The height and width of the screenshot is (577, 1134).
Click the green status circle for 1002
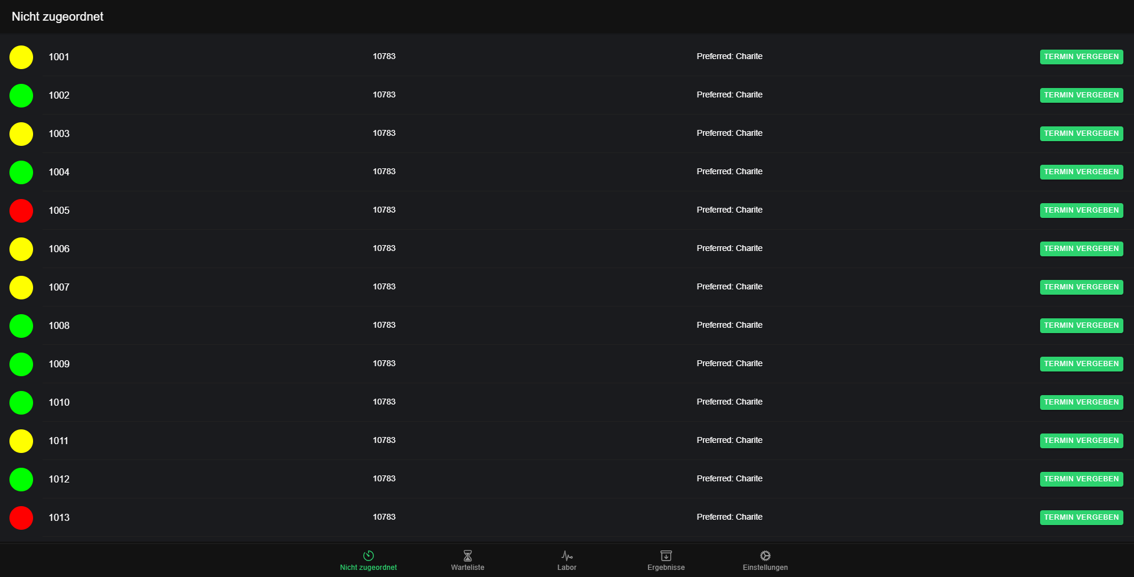tap(21, 96)
